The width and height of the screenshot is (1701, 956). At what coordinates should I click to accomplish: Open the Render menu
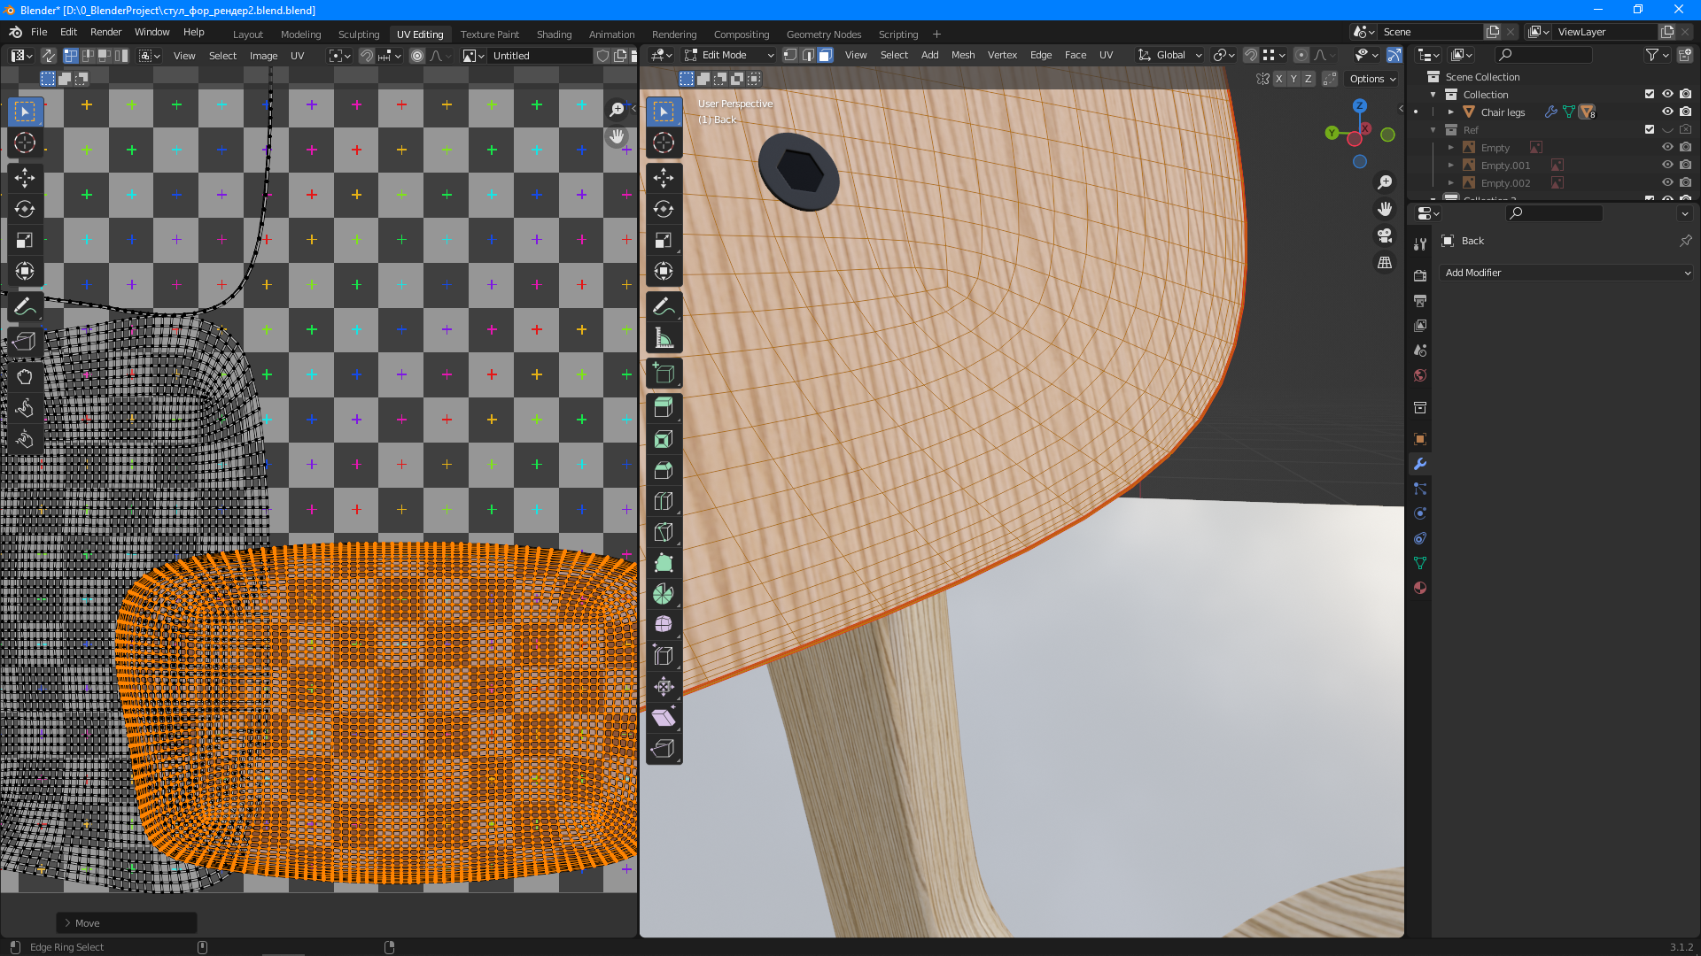105,32
